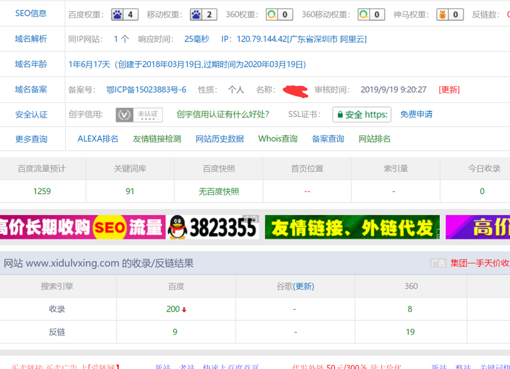
Task: Click the Baidu traffic estimate 1259
Action: click(x=42, y=191)
